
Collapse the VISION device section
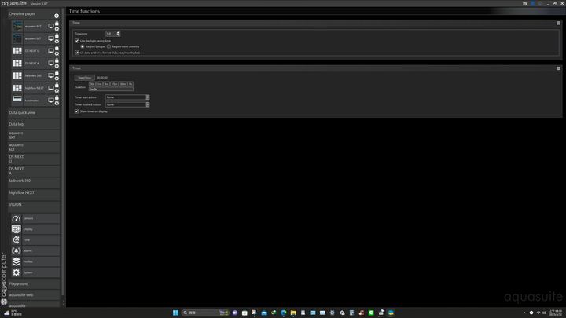coord(34,207)
